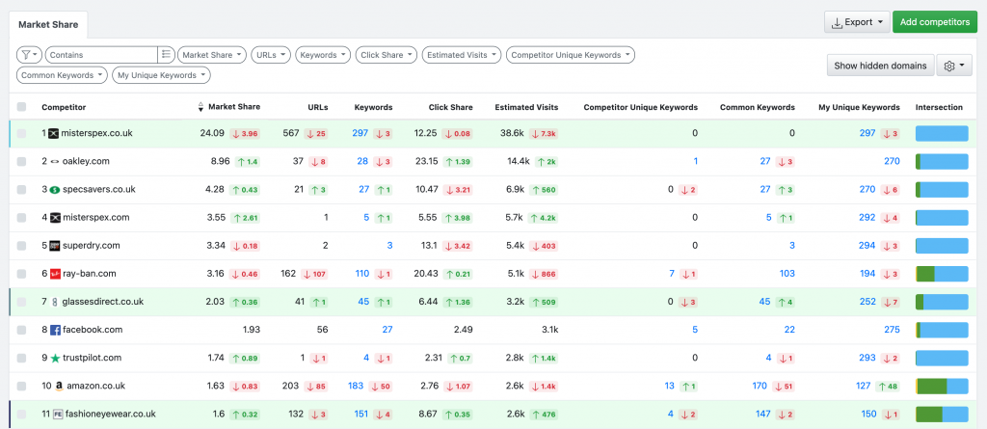The width and height of the screenshot is (987, 429).
Task: Click the trustpilot.com star favicon
Action: tap(55, 358)
